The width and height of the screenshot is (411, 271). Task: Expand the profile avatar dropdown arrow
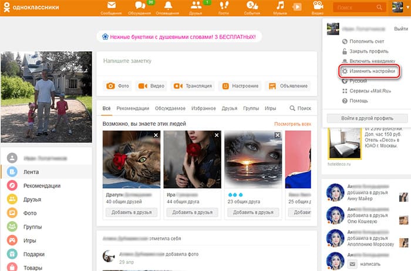tap(408, 7)
